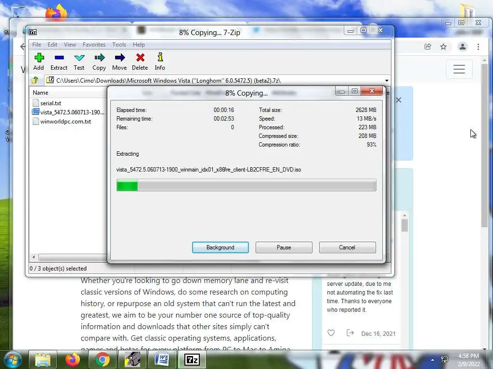Click the network tray icon
Image resolution: width=493 pixels, height=369 pixels.
pos(444,359)
